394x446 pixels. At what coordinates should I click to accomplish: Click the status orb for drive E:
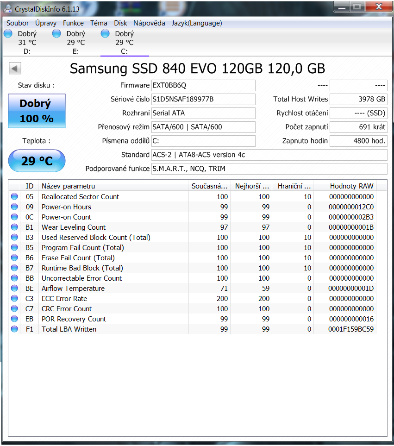click(x=56, y=33)
